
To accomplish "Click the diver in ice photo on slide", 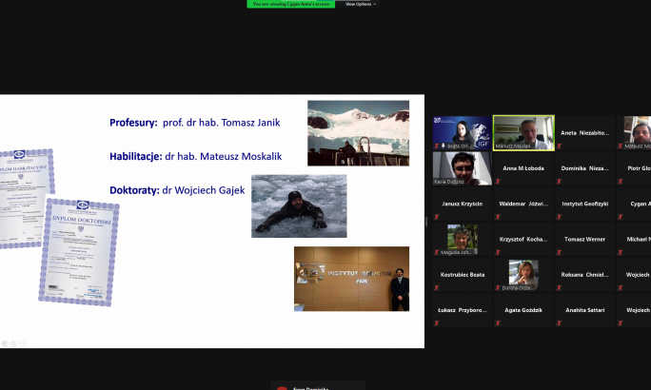I will coord(299,206).
